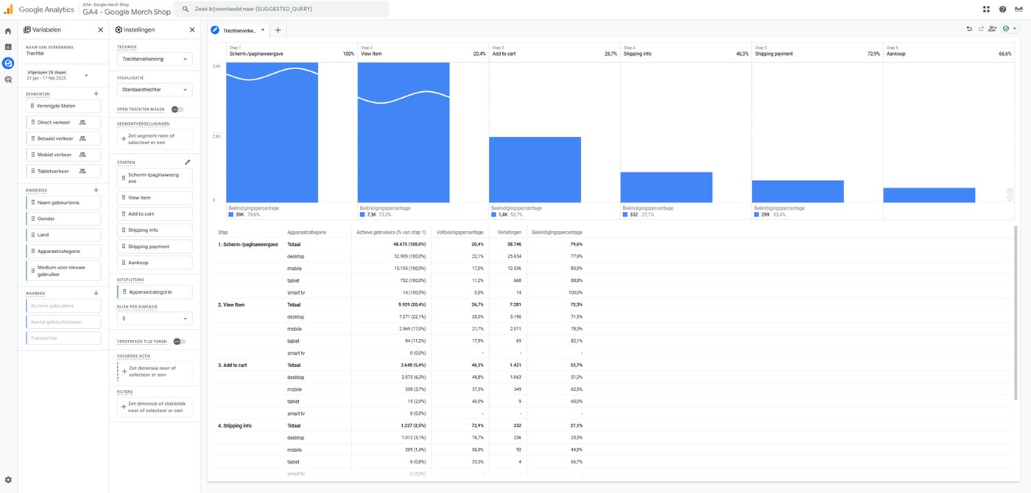Add a new metric in Waarden section
Image resolution: width=1031 pixels, height=493 pixels.
[x=96, y=294]
